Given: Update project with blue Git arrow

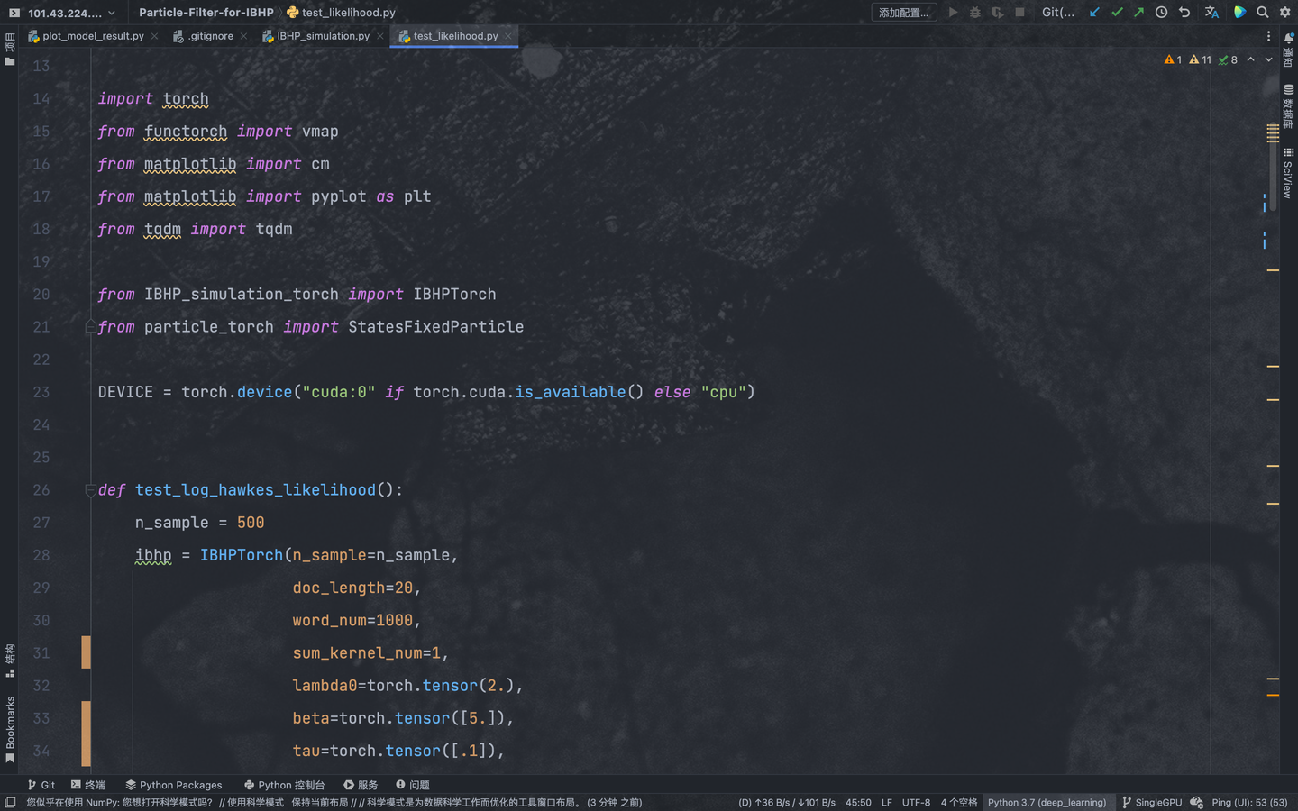Looking at the screenshot, I should coord(1094,13).
